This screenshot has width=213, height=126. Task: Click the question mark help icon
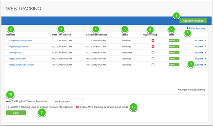[x=188, y=28]
